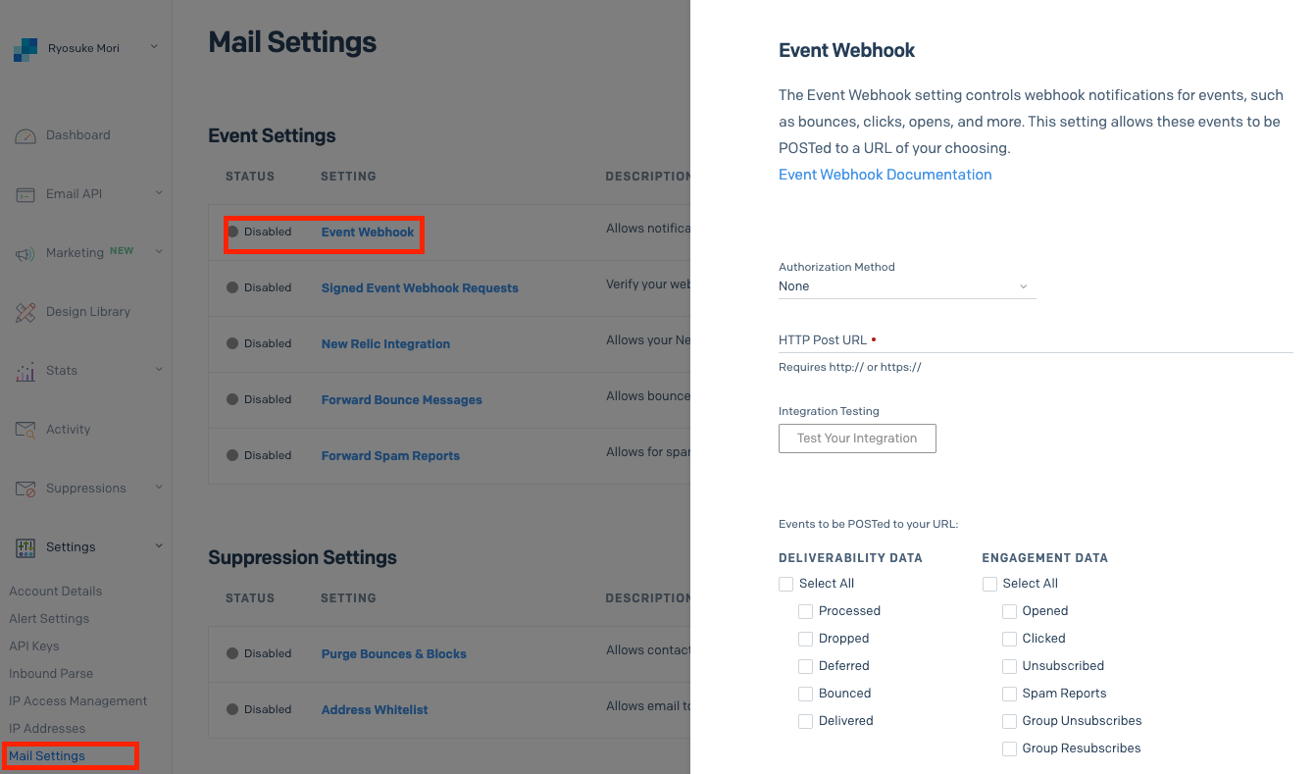
Task: Collapse the Settings sidebar section
Action: (x=159, y=546)
